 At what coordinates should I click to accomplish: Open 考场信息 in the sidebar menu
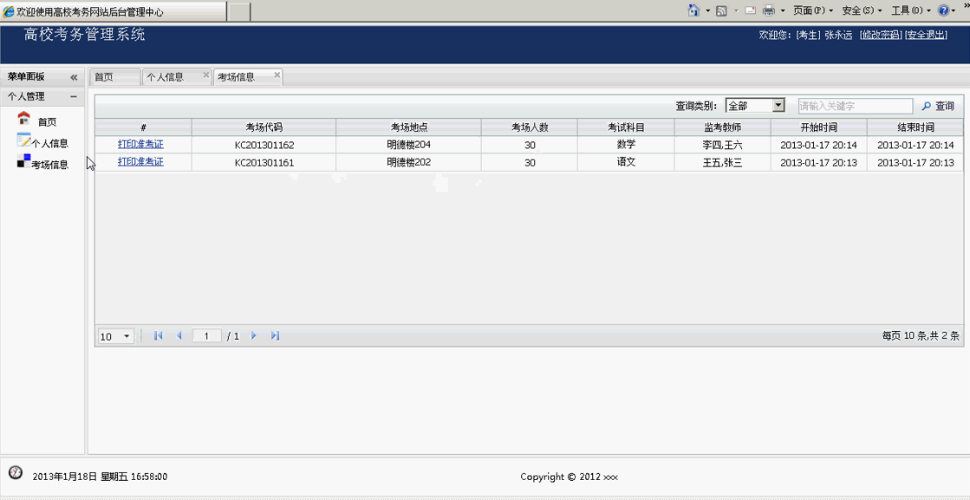pyautogui.click(x=50, y=165)
